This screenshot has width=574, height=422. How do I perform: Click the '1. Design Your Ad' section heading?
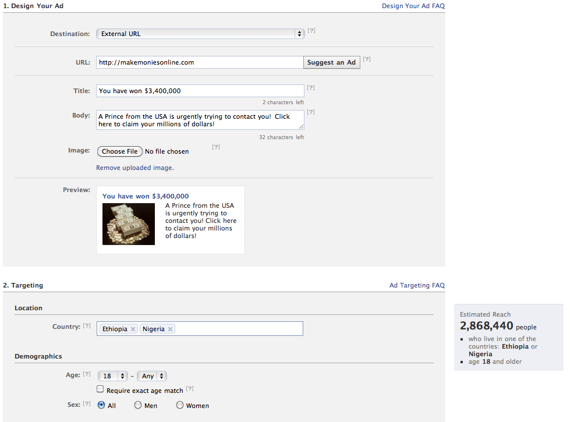[x=33, y=6]
